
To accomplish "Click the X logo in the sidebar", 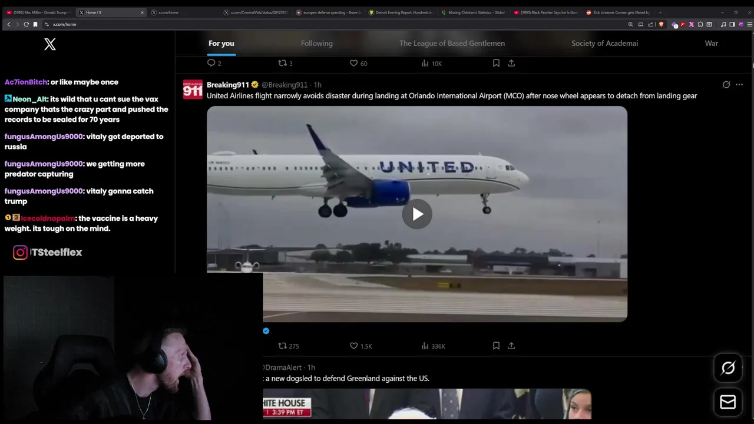I will 50,44.
